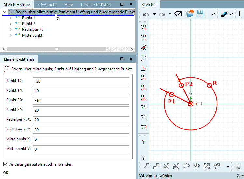Click the copy-move element icon
This screenshot has height=179, width=244.
[x=156, y=166]
